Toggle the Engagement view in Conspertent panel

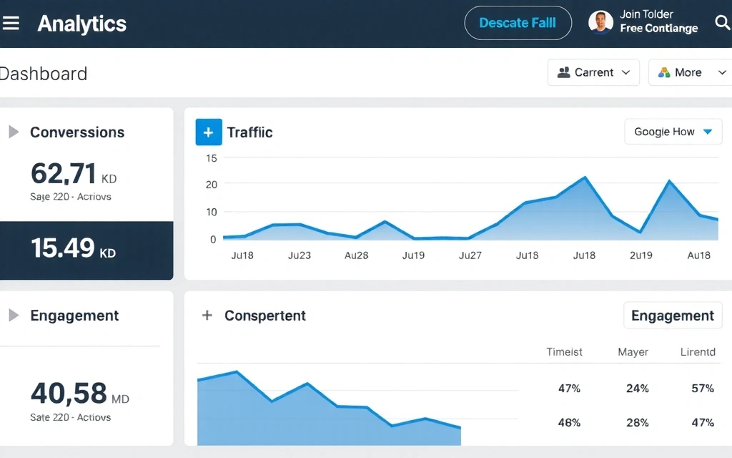click(672, 315)
